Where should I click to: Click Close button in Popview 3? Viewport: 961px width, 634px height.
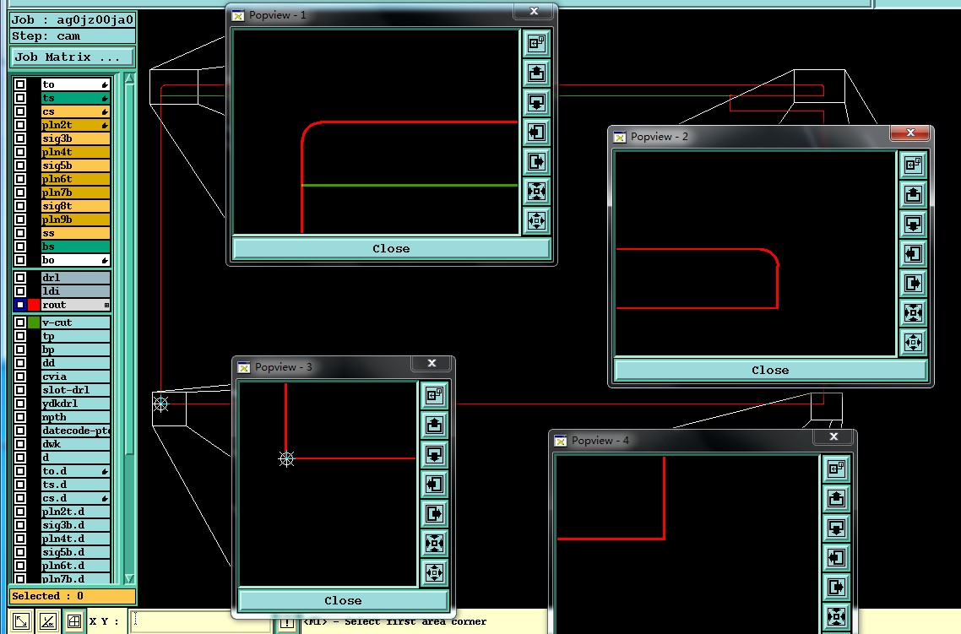[343, 600]
